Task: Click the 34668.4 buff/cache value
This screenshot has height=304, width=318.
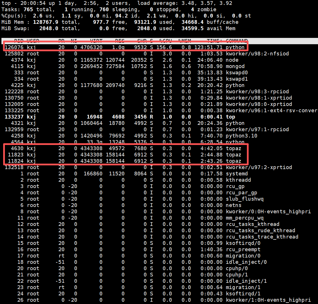Action: [x=192, y=22]
